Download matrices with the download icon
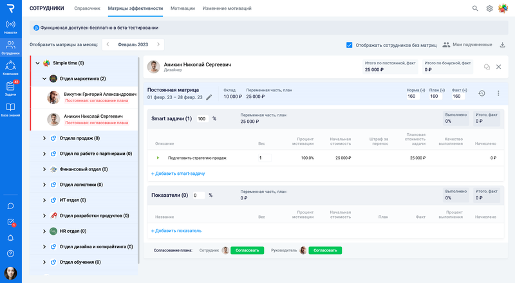515x283 pixels. click(x=502, y=45)
